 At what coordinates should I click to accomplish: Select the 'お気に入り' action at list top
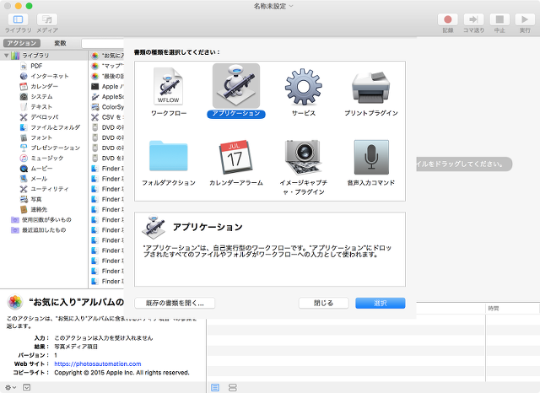pyautogui.click(x=107, y=56)
